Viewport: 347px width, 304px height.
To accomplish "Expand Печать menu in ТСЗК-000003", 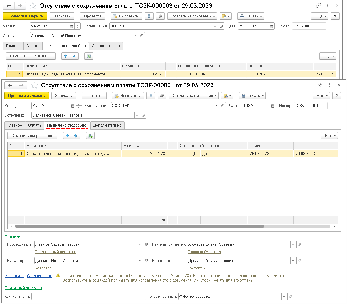I will 251,16.
